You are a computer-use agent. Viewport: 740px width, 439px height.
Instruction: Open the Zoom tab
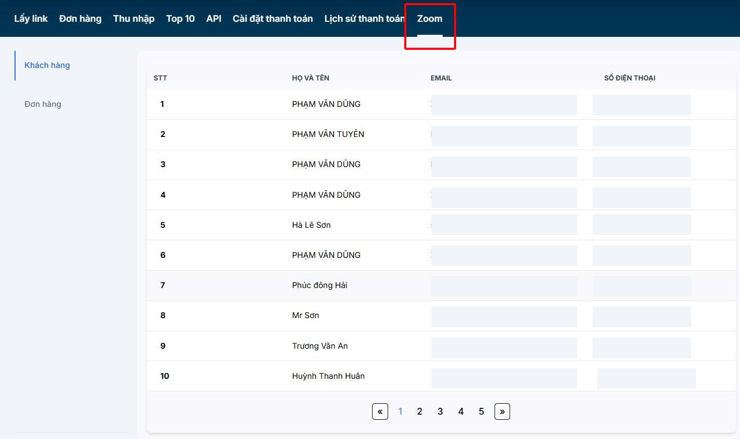pyautogui.click(x=430, y=19)
